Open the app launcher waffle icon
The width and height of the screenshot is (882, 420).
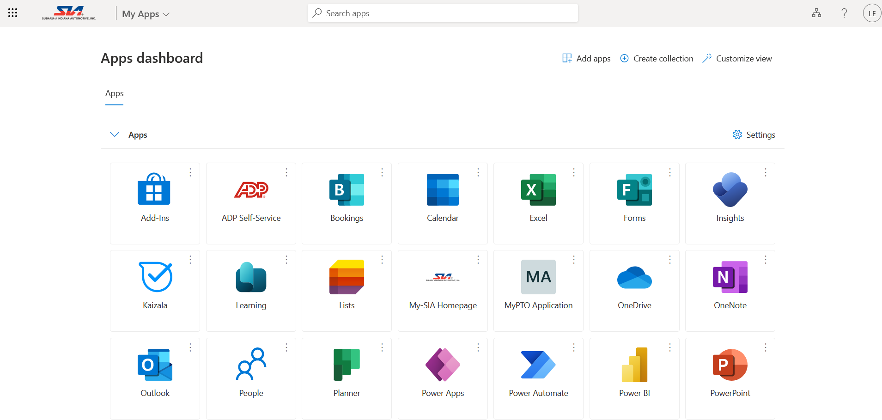[x=13, y=13]
